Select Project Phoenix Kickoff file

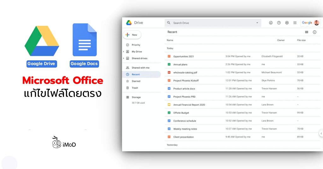click(243, 81)
